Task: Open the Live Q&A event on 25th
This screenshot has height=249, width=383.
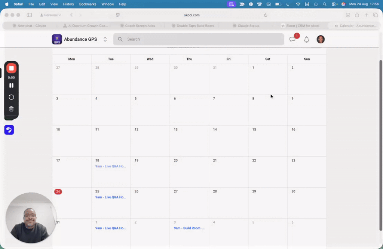Action: [x=110, y=197]
